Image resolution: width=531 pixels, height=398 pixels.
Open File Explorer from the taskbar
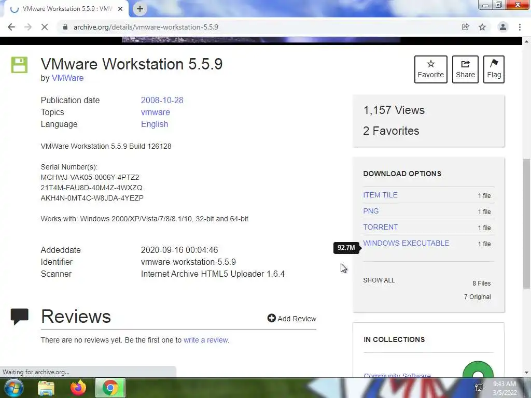46,388
